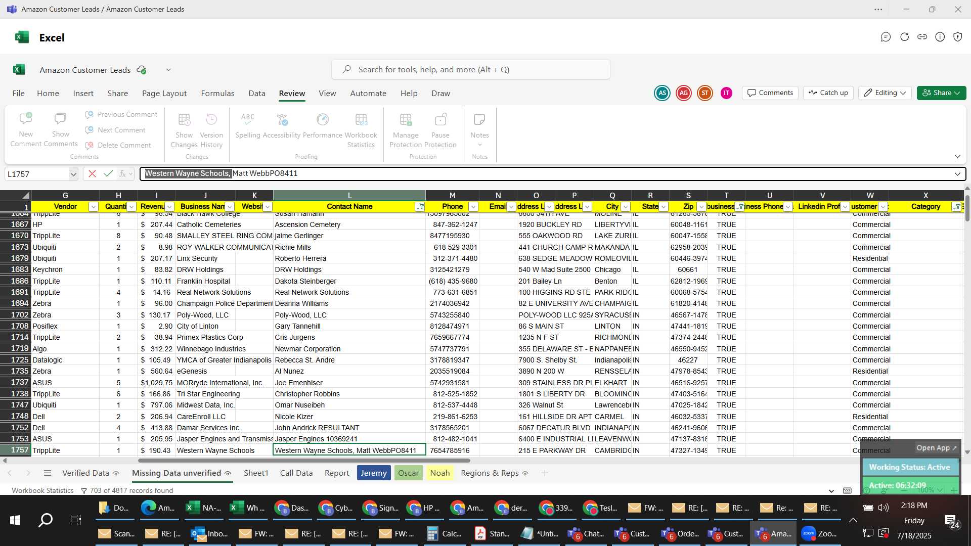971x546 pixels.
Task: Open the all-sheets list icon
Action: [x=48, y=473]
